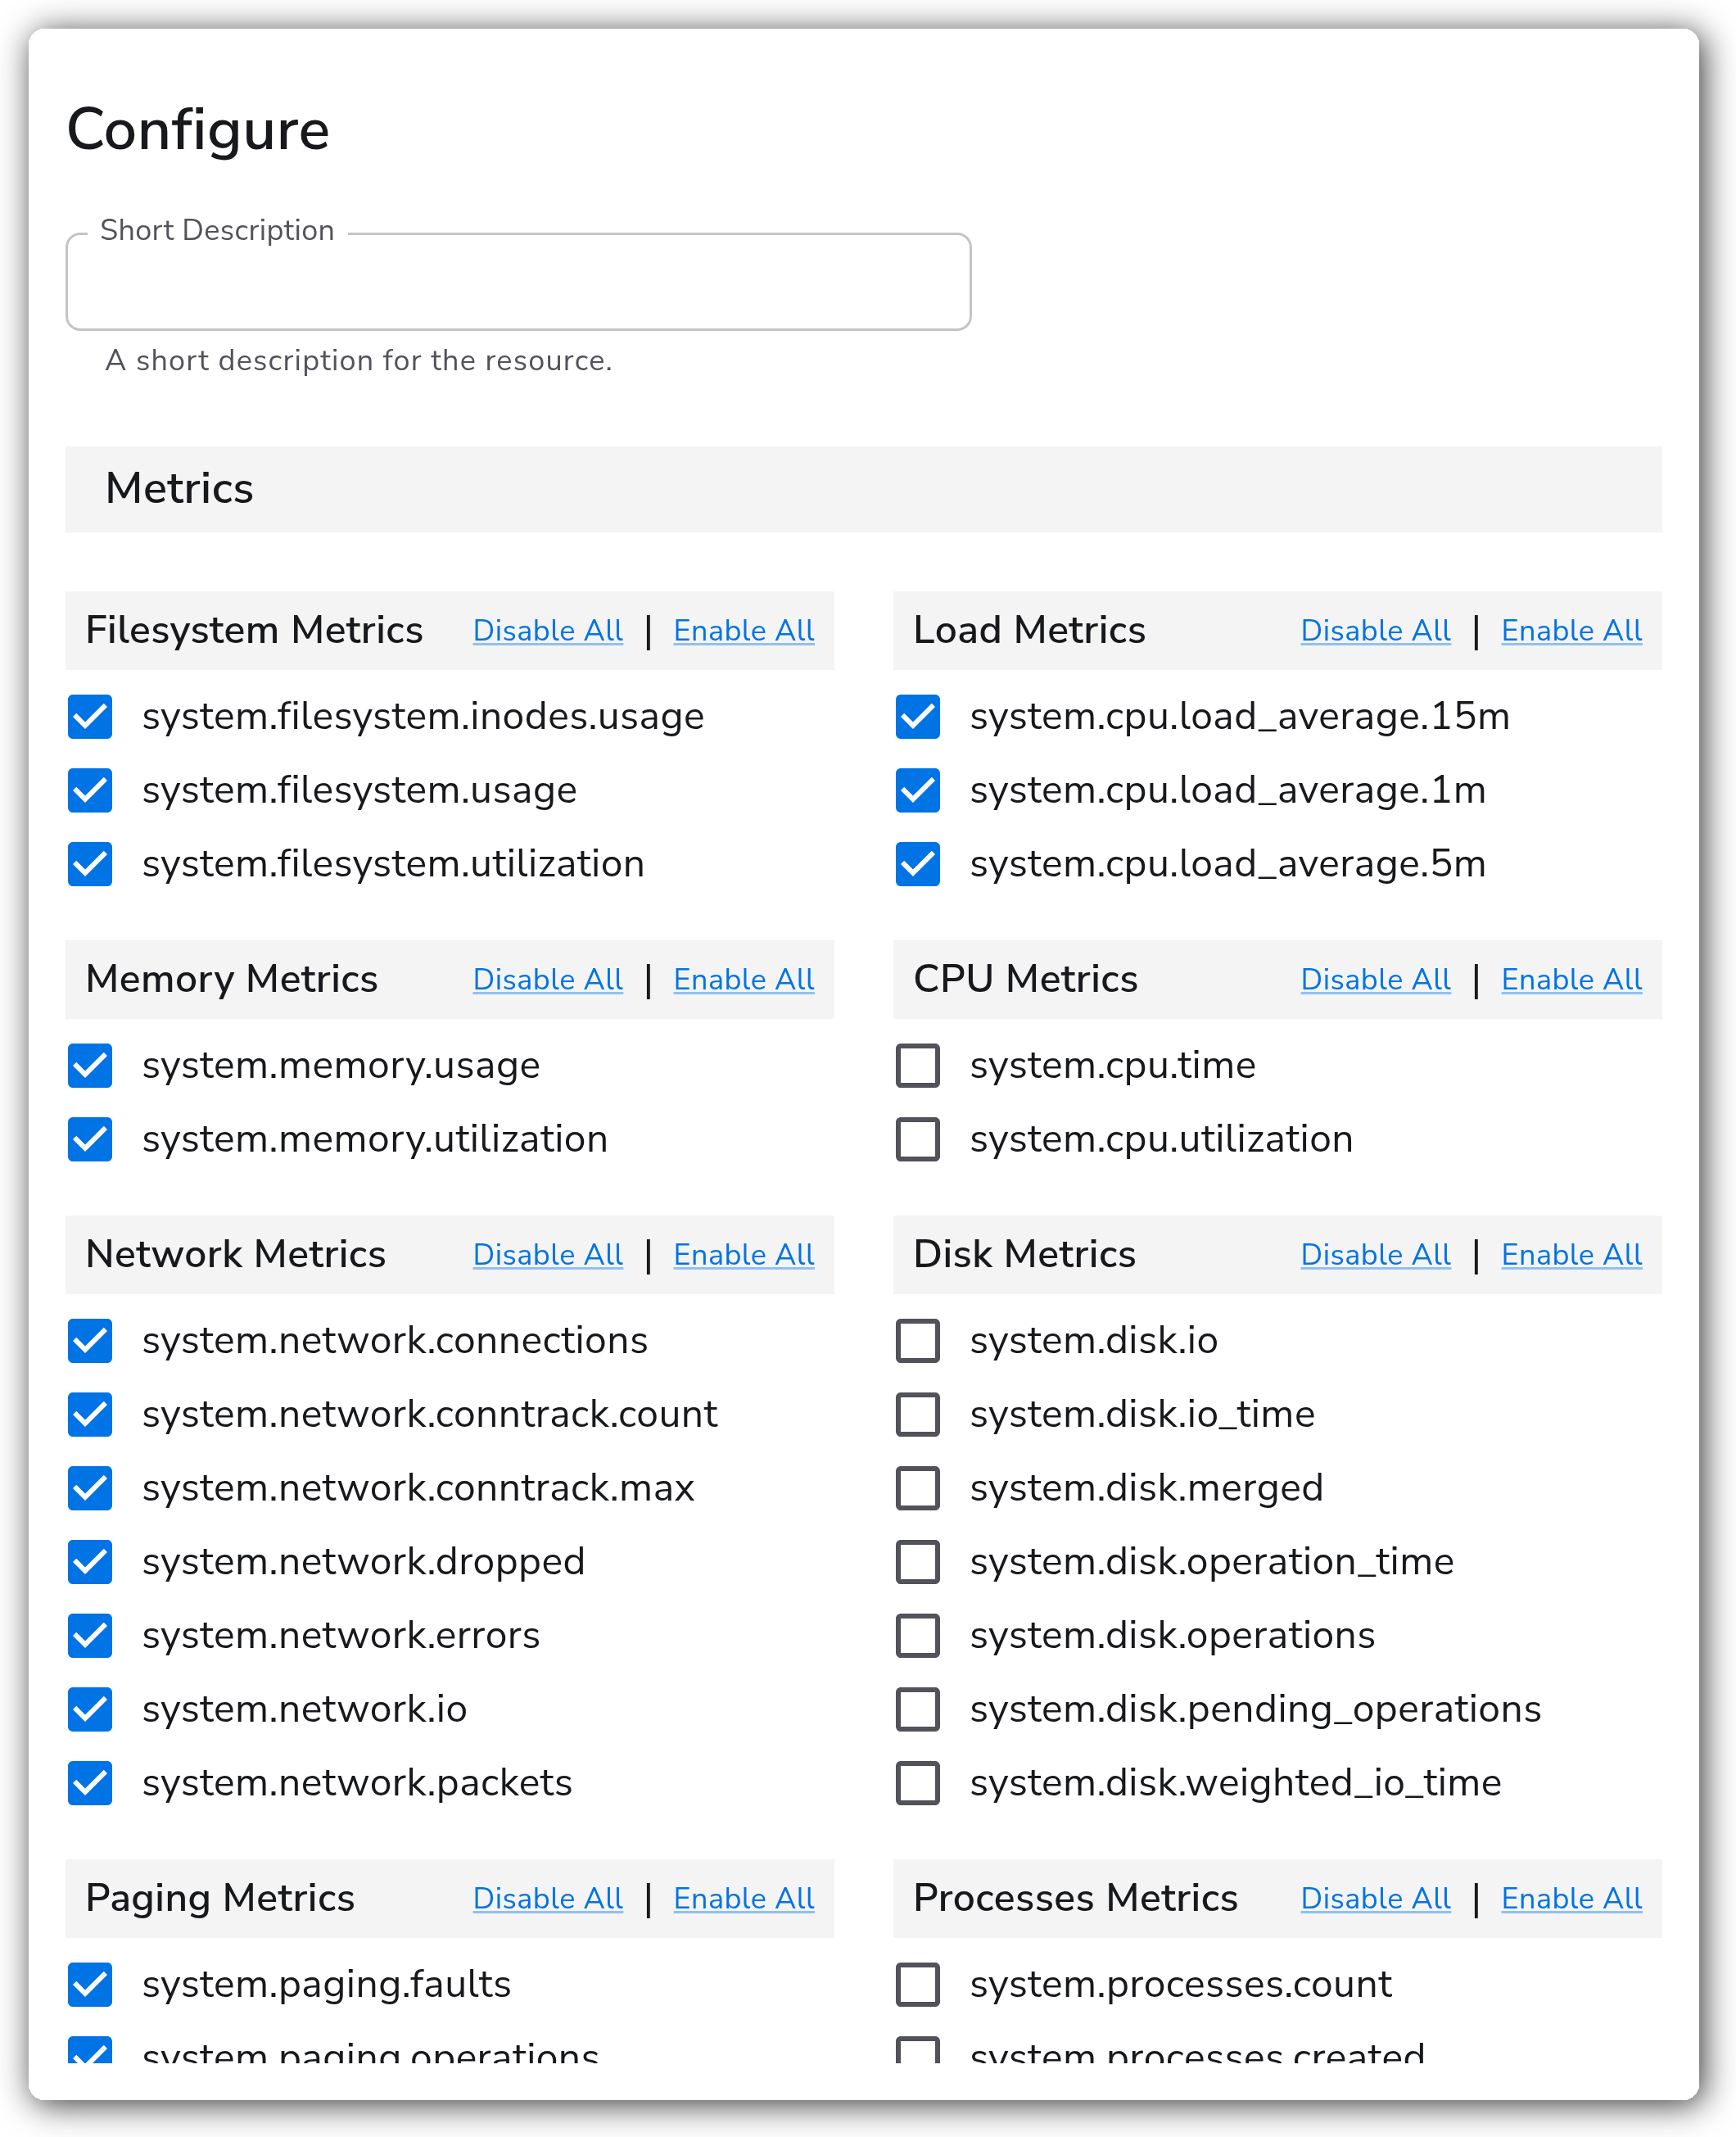Enable all Memory Metrics
This screenshot has height=2137, width=1736.
click(744, 980)
